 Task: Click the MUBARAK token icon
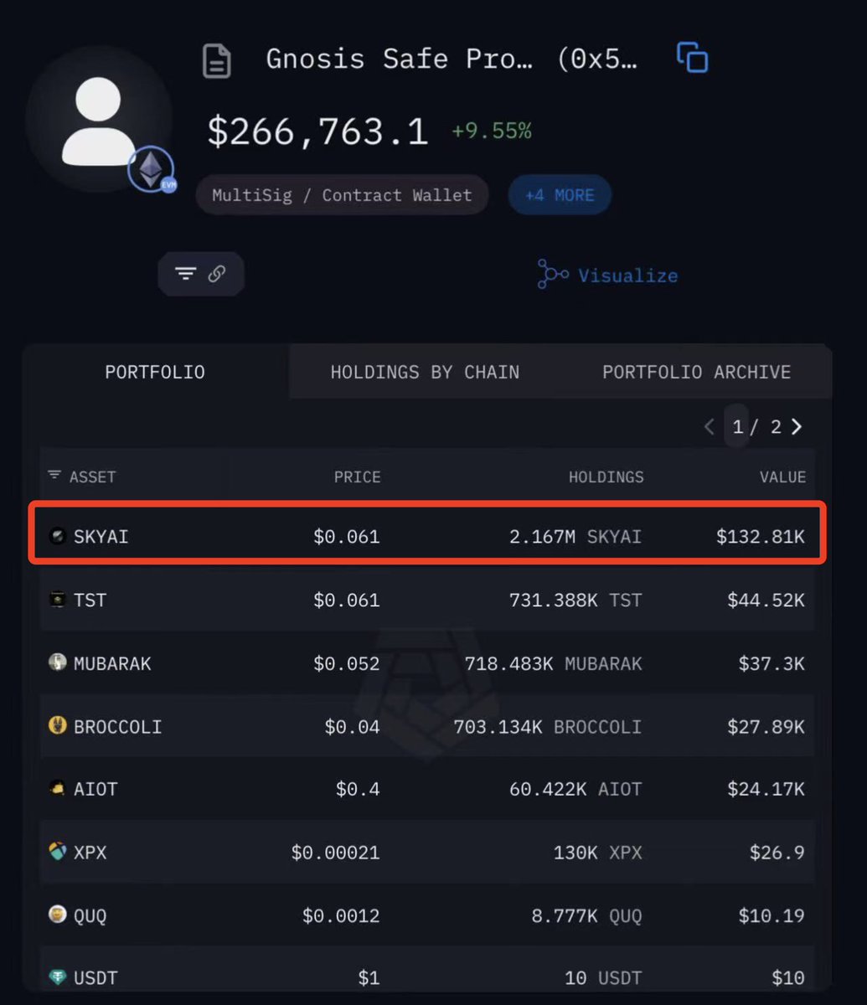57,663
